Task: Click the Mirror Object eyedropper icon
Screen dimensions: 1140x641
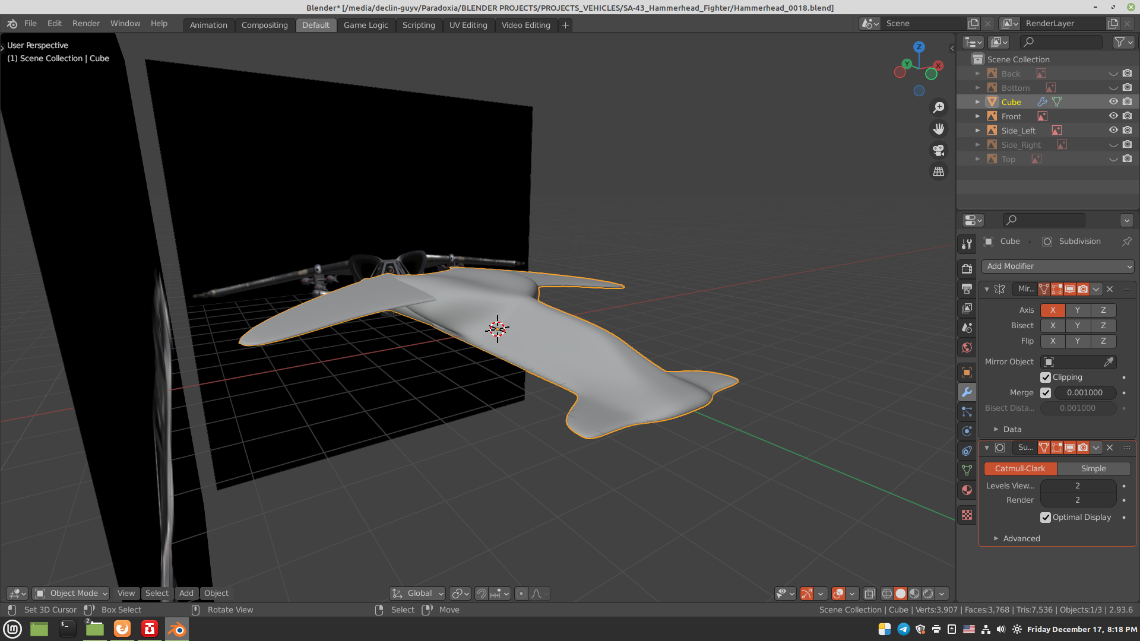Action: click(1109, 362)
